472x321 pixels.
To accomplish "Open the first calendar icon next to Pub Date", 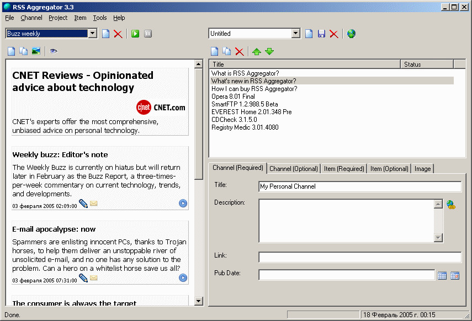I will (x=442, y=275).
